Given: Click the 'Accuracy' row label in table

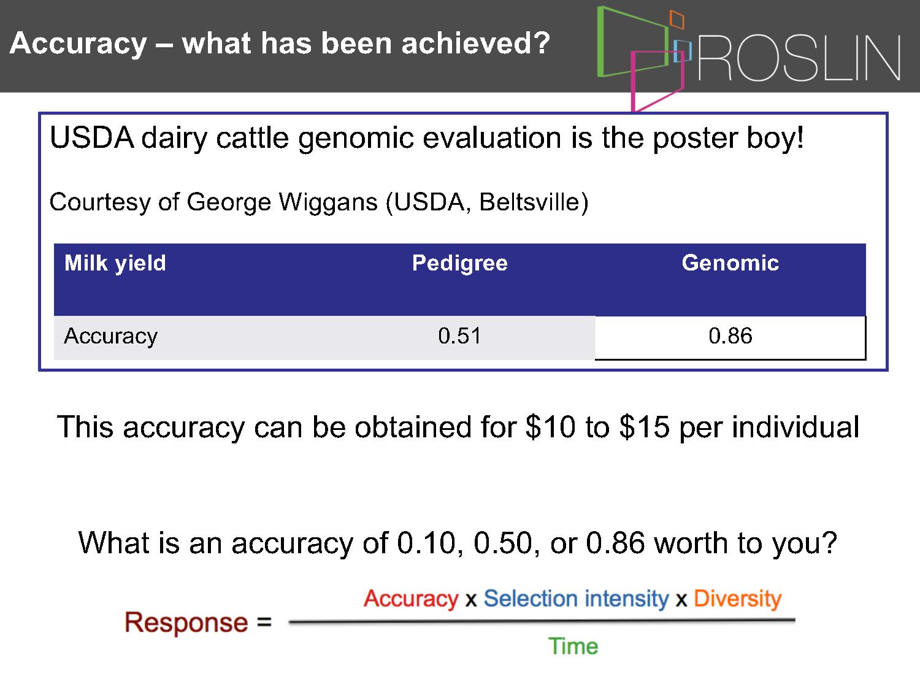Looking at the screenshot, I should 111,336.
